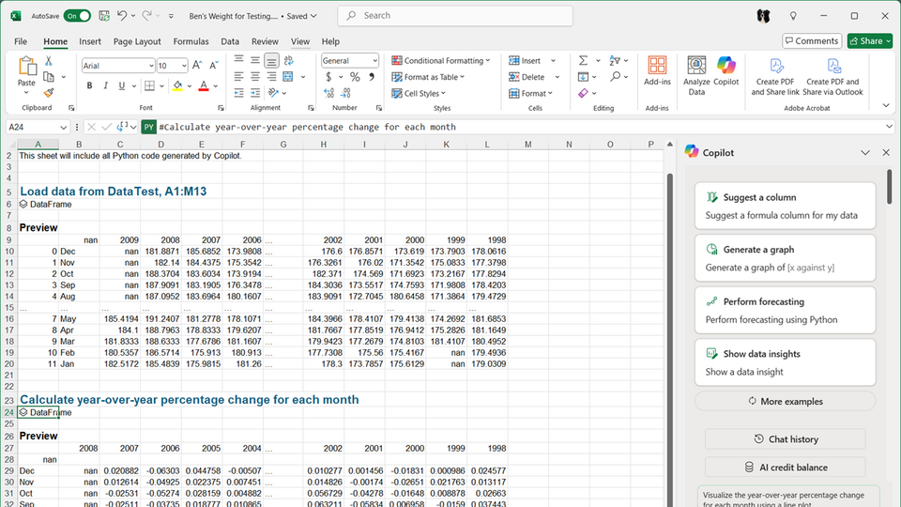Screen dimensions: 901x507
Task: Turn off the AutoSave toggle
Action: 76,16
